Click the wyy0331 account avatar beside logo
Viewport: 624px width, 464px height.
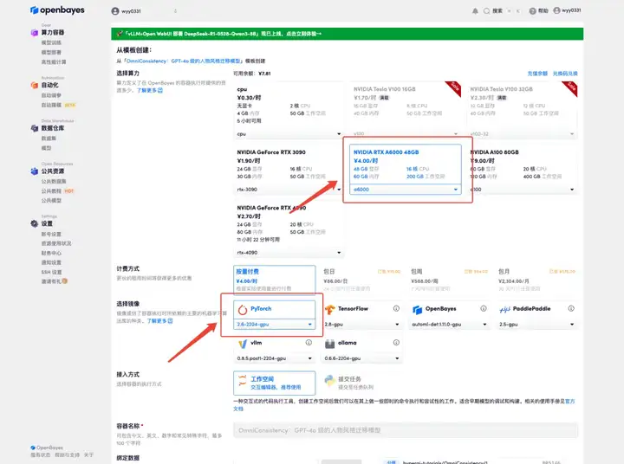[115, 11]
